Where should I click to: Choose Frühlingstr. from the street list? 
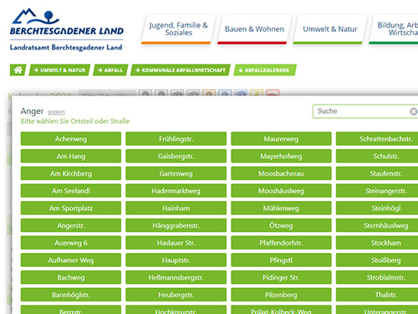[x=176, y=139]
